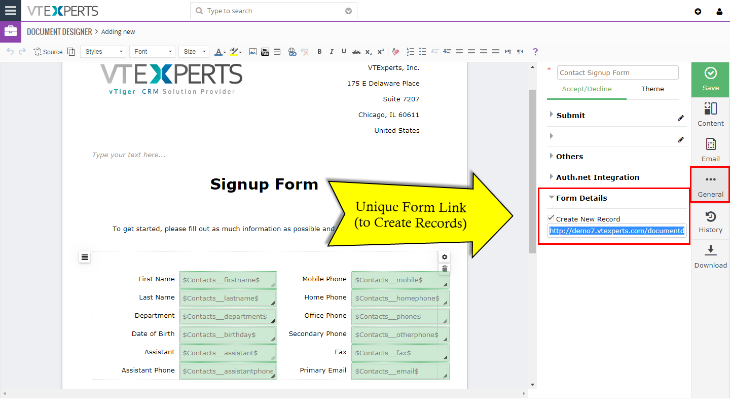Open the Font dropdown

152,52
